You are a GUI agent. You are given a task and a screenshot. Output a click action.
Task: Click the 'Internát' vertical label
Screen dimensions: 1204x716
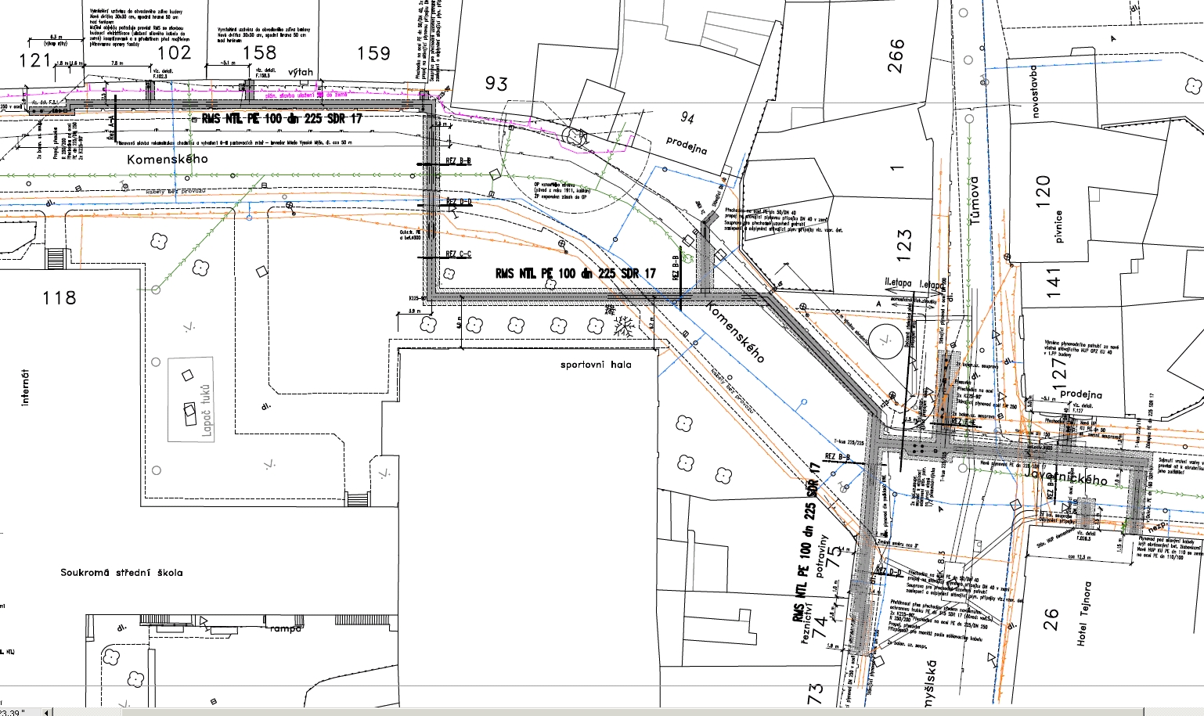pyautogui.click(x=25, y=387)
